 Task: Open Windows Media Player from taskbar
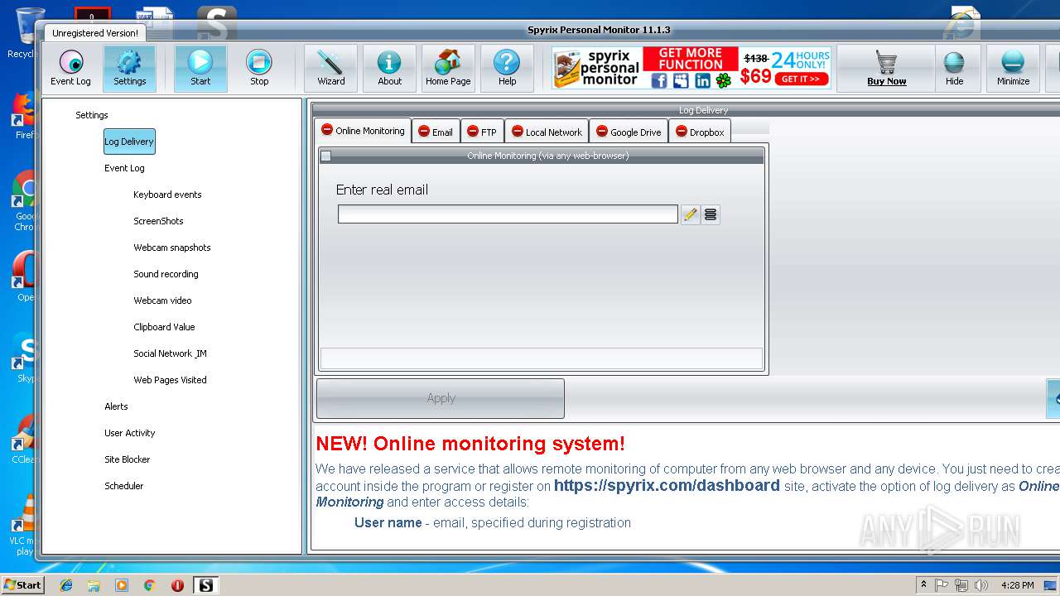tap(122, 585)
